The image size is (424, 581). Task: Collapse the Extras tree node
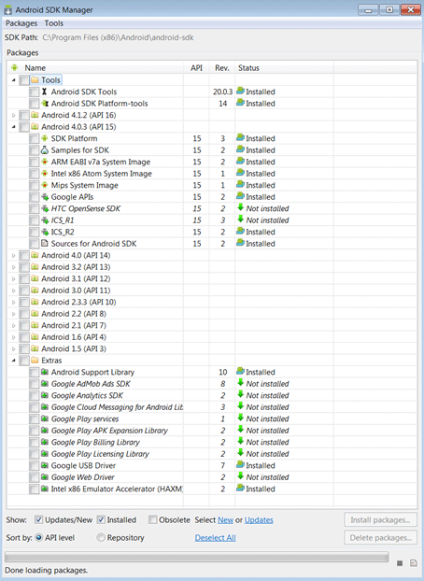tap(14, 361)
